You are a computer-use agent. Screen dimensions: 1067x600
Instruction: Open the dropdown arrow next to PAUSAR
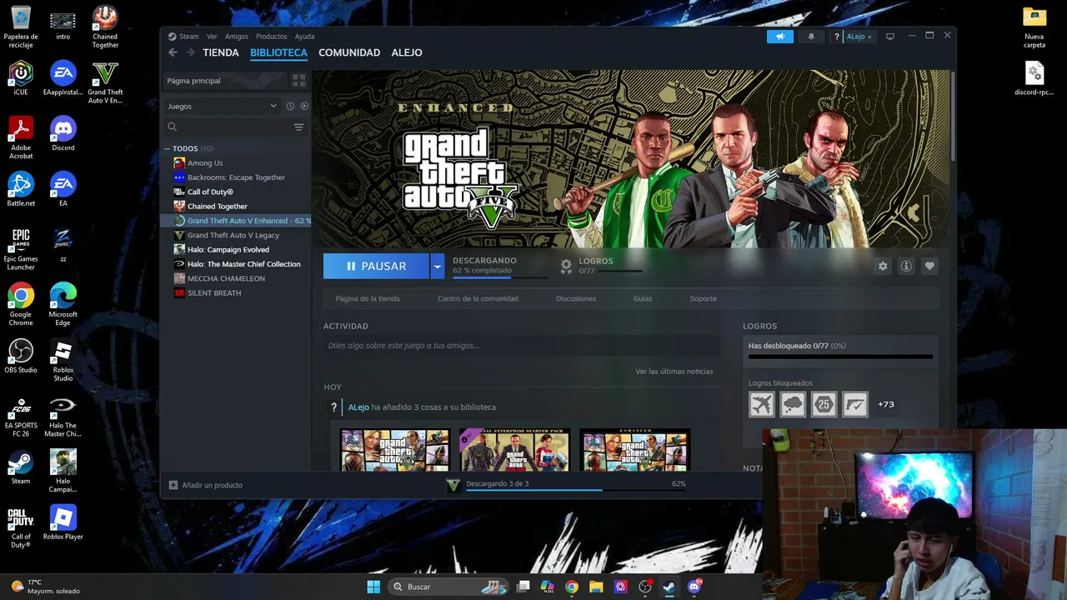pyautogui.click(x=437, y=266)
